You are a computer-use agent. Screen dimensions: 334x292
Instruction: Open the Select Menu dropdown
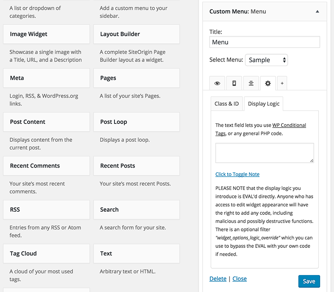[x=266, y=60]
